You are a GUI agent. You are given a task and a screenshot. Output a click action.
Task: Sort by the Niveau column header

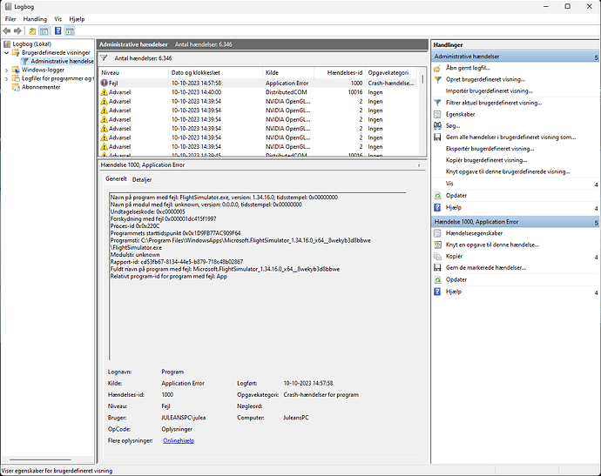[x=133, y=72]
